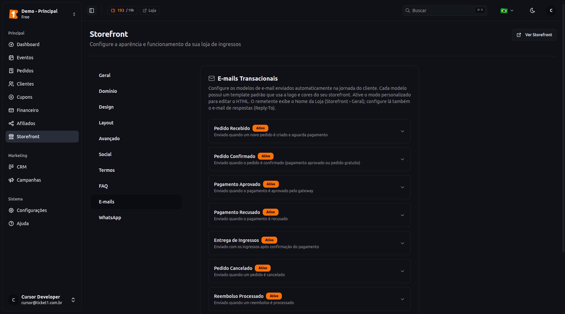Select Storefront in the sidebar
565x314 pixels.
pyautogui.click(x=42, y=137)
